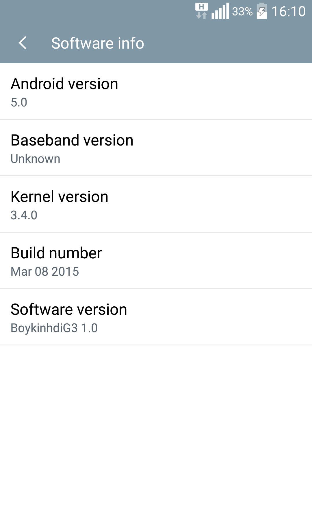
Task: Tap the charging battery icon
Action: point(262,11)
